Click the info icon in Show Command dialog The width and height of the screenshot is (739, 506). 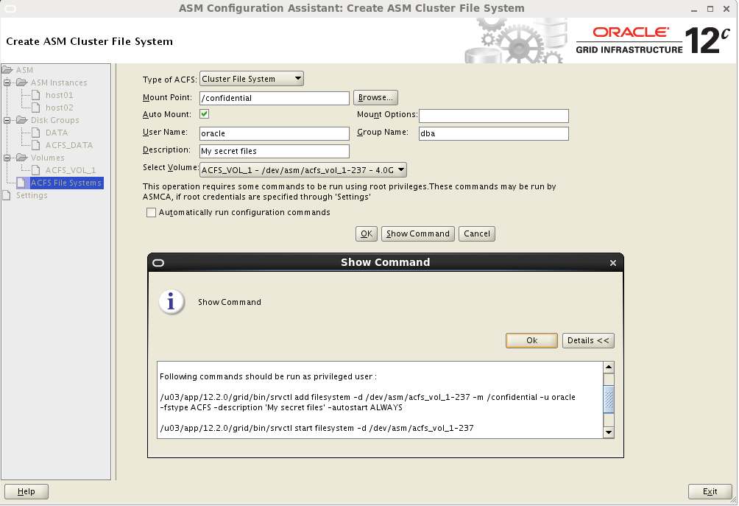click(171, 302)
